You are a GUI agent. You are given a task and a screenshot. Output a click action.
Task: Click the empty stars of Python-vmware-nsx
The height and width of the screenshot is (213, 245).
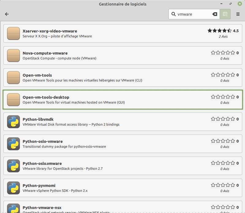coord(223,207)
